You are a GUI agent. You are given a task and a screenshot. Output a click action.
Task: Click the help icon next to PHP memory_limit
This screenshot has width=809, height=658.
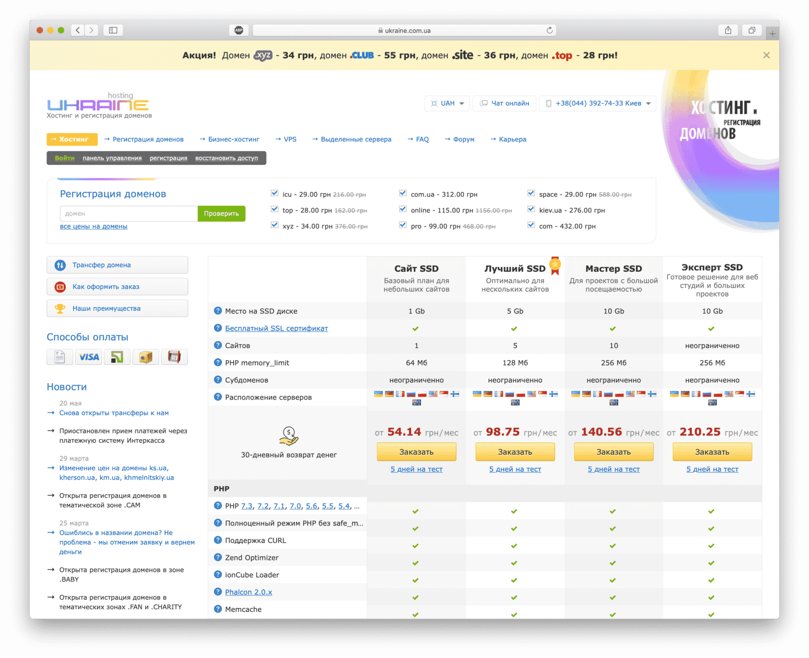218,363
